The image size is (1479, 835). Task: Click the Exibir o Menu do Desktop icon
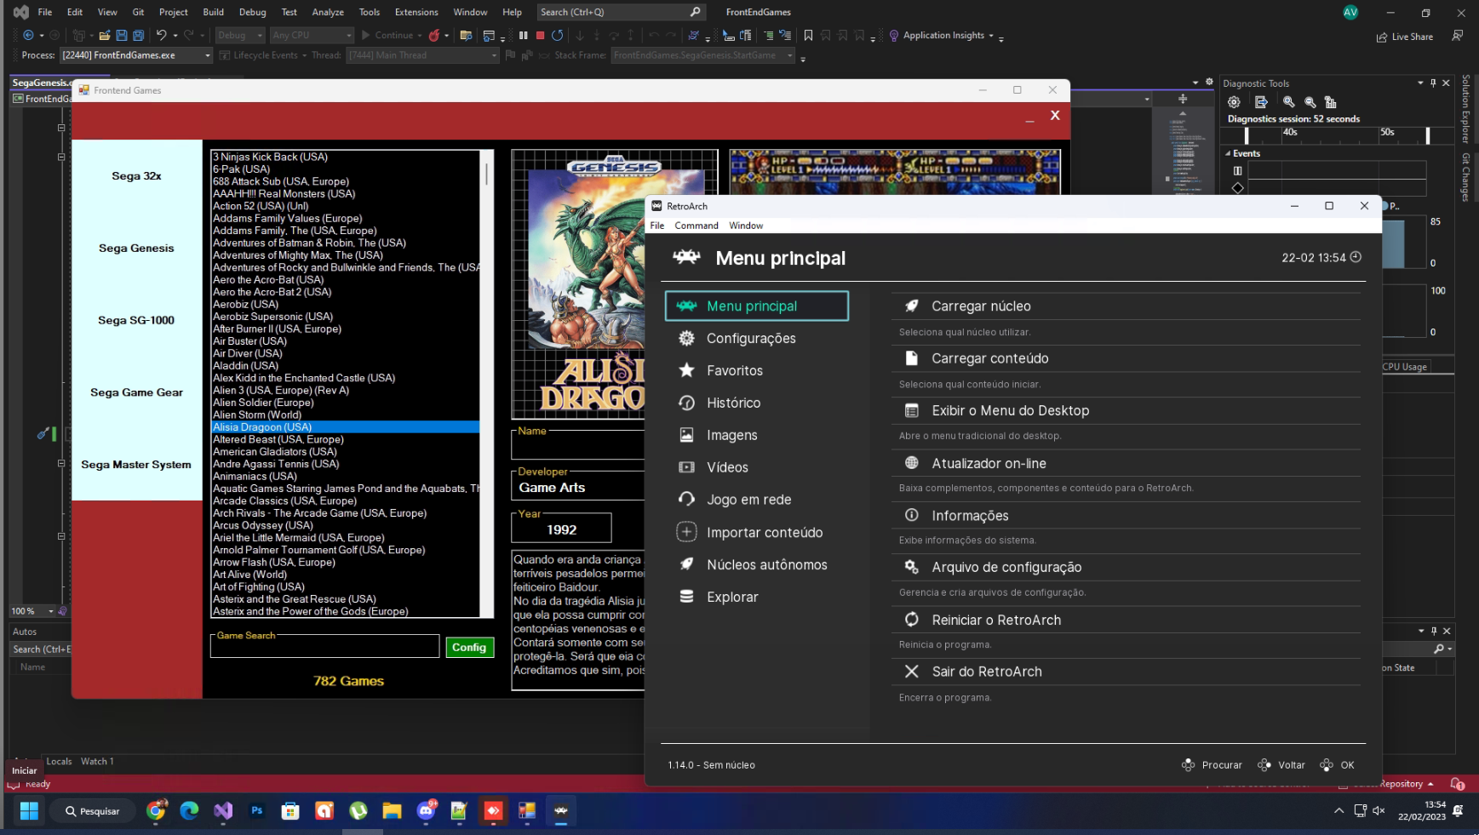(911, 410)
